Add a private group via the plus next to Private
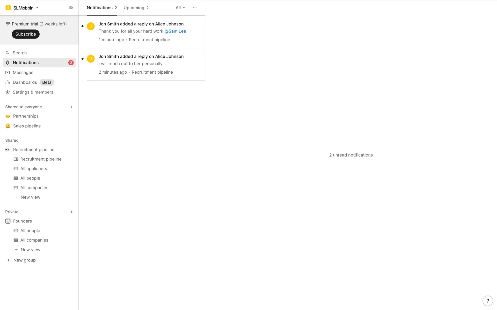Image resolution: width=497 pixels, height=310 pixels. click(72, 212)
